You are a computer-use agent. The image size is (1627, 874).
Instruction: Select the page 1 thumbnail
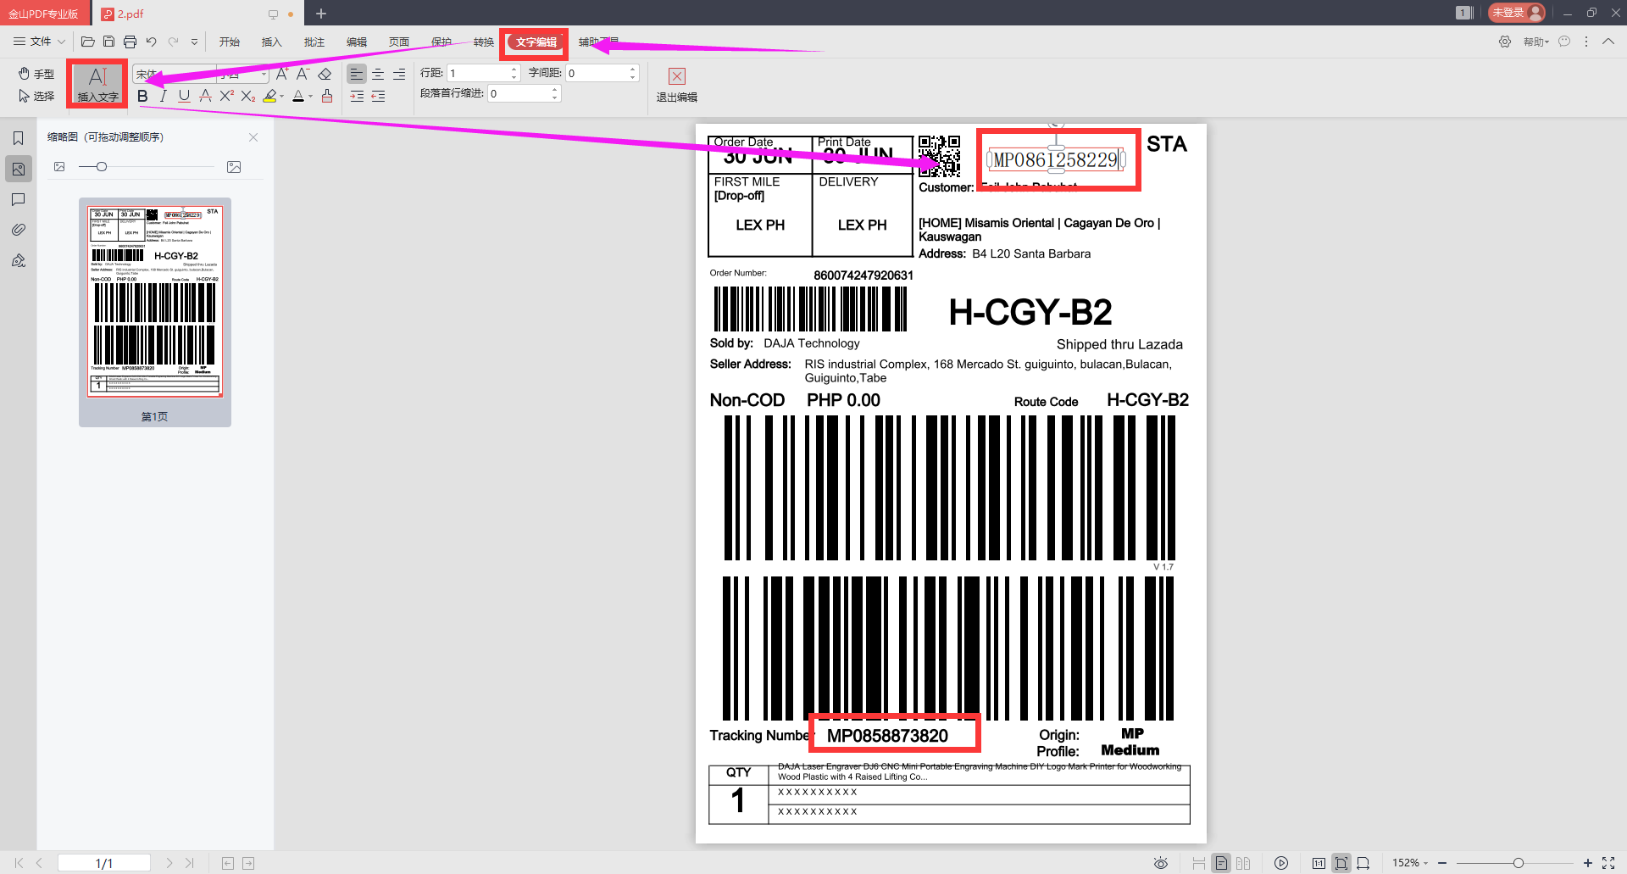155,312
